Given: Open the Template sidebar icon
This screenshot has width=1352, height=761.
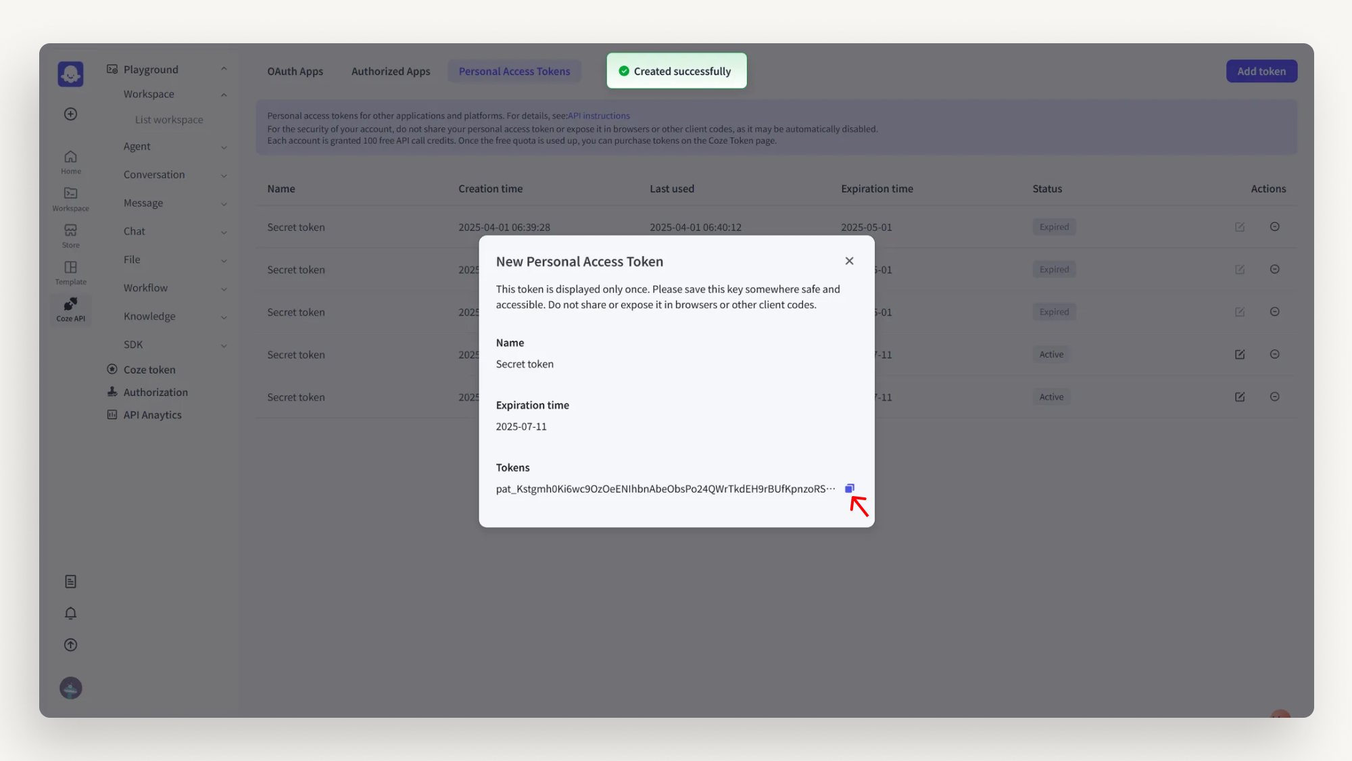Looking at the screenshot, I should [x=70, y=272].
